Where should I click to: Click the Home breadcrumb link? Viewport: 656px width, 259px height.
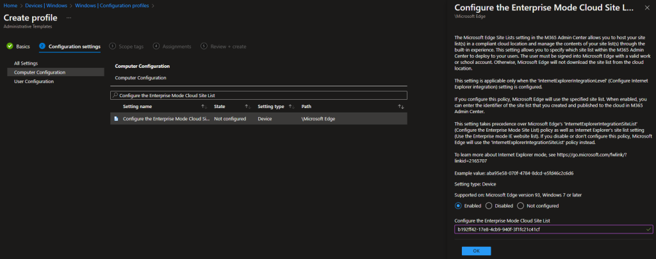[10, 6]
